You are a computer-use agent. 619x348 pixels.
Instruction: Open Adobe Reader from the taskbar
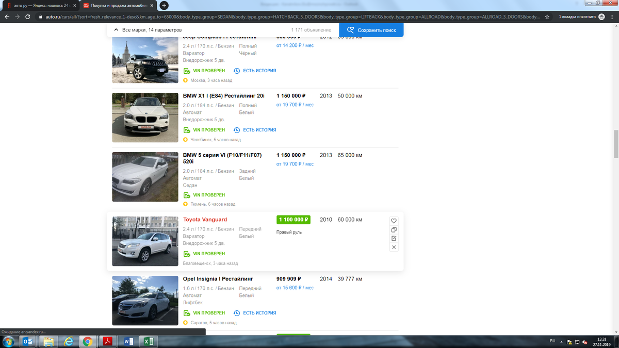(x=109, y=341)
